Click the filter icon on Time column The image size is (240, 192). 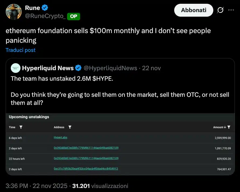tap(21, 127)
